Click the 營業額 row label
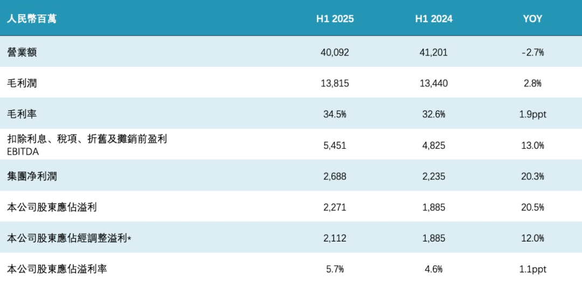 [x=22, y=52]
